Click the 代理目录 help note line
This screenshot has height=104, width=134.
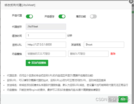(50, 76)
